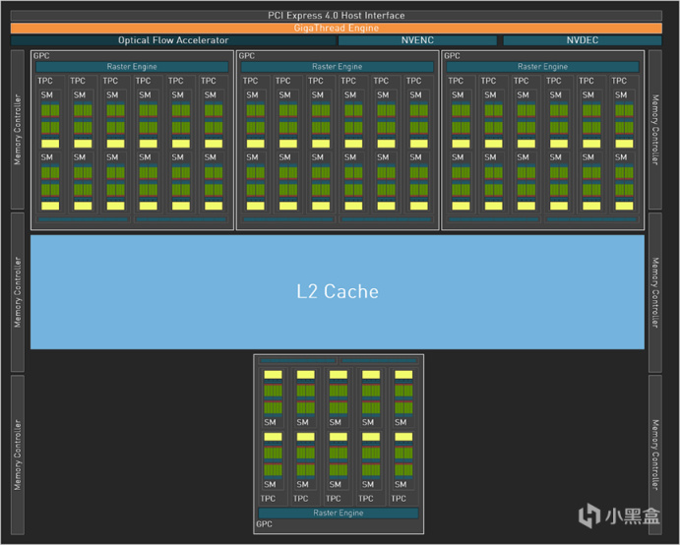
Task: Select the NVENC block
Action: click(x=417, y=40)
